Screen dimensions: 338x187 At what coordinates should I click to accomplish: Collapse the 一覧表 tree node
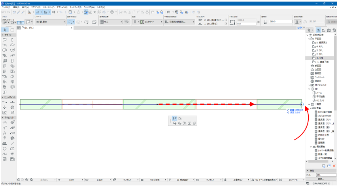(x=309, y=104)
